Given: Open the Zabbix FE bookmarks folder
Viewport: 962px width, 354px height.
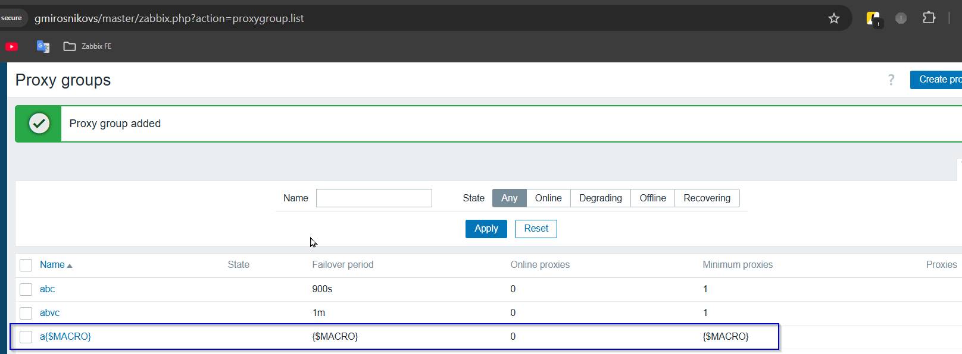Looking at the screenshot, I should (88, 46).
